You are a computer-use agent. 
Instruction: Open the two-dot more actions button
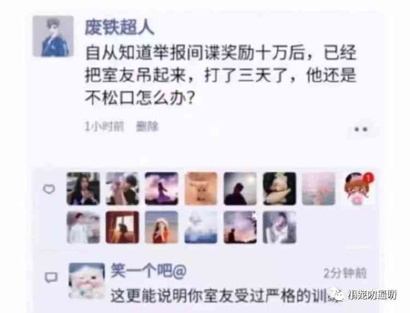pos(361,129)
